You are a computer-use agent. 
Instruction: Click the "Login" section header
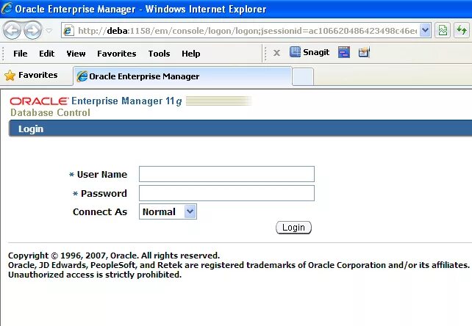click(31, 128)
